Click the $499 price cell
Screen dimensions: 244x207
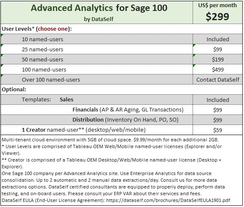click(218, 69)
